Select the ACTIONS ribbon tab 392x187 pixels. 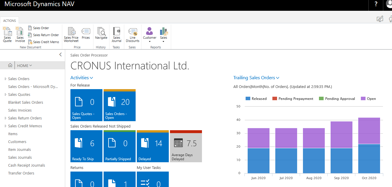point(10,21)
